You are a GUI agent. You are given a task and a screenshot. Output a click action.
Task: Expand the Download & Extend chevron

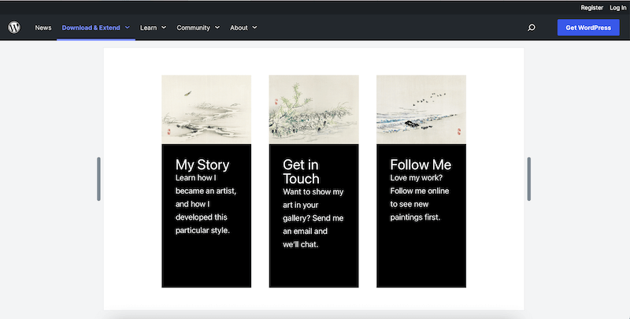click(128, 28)
